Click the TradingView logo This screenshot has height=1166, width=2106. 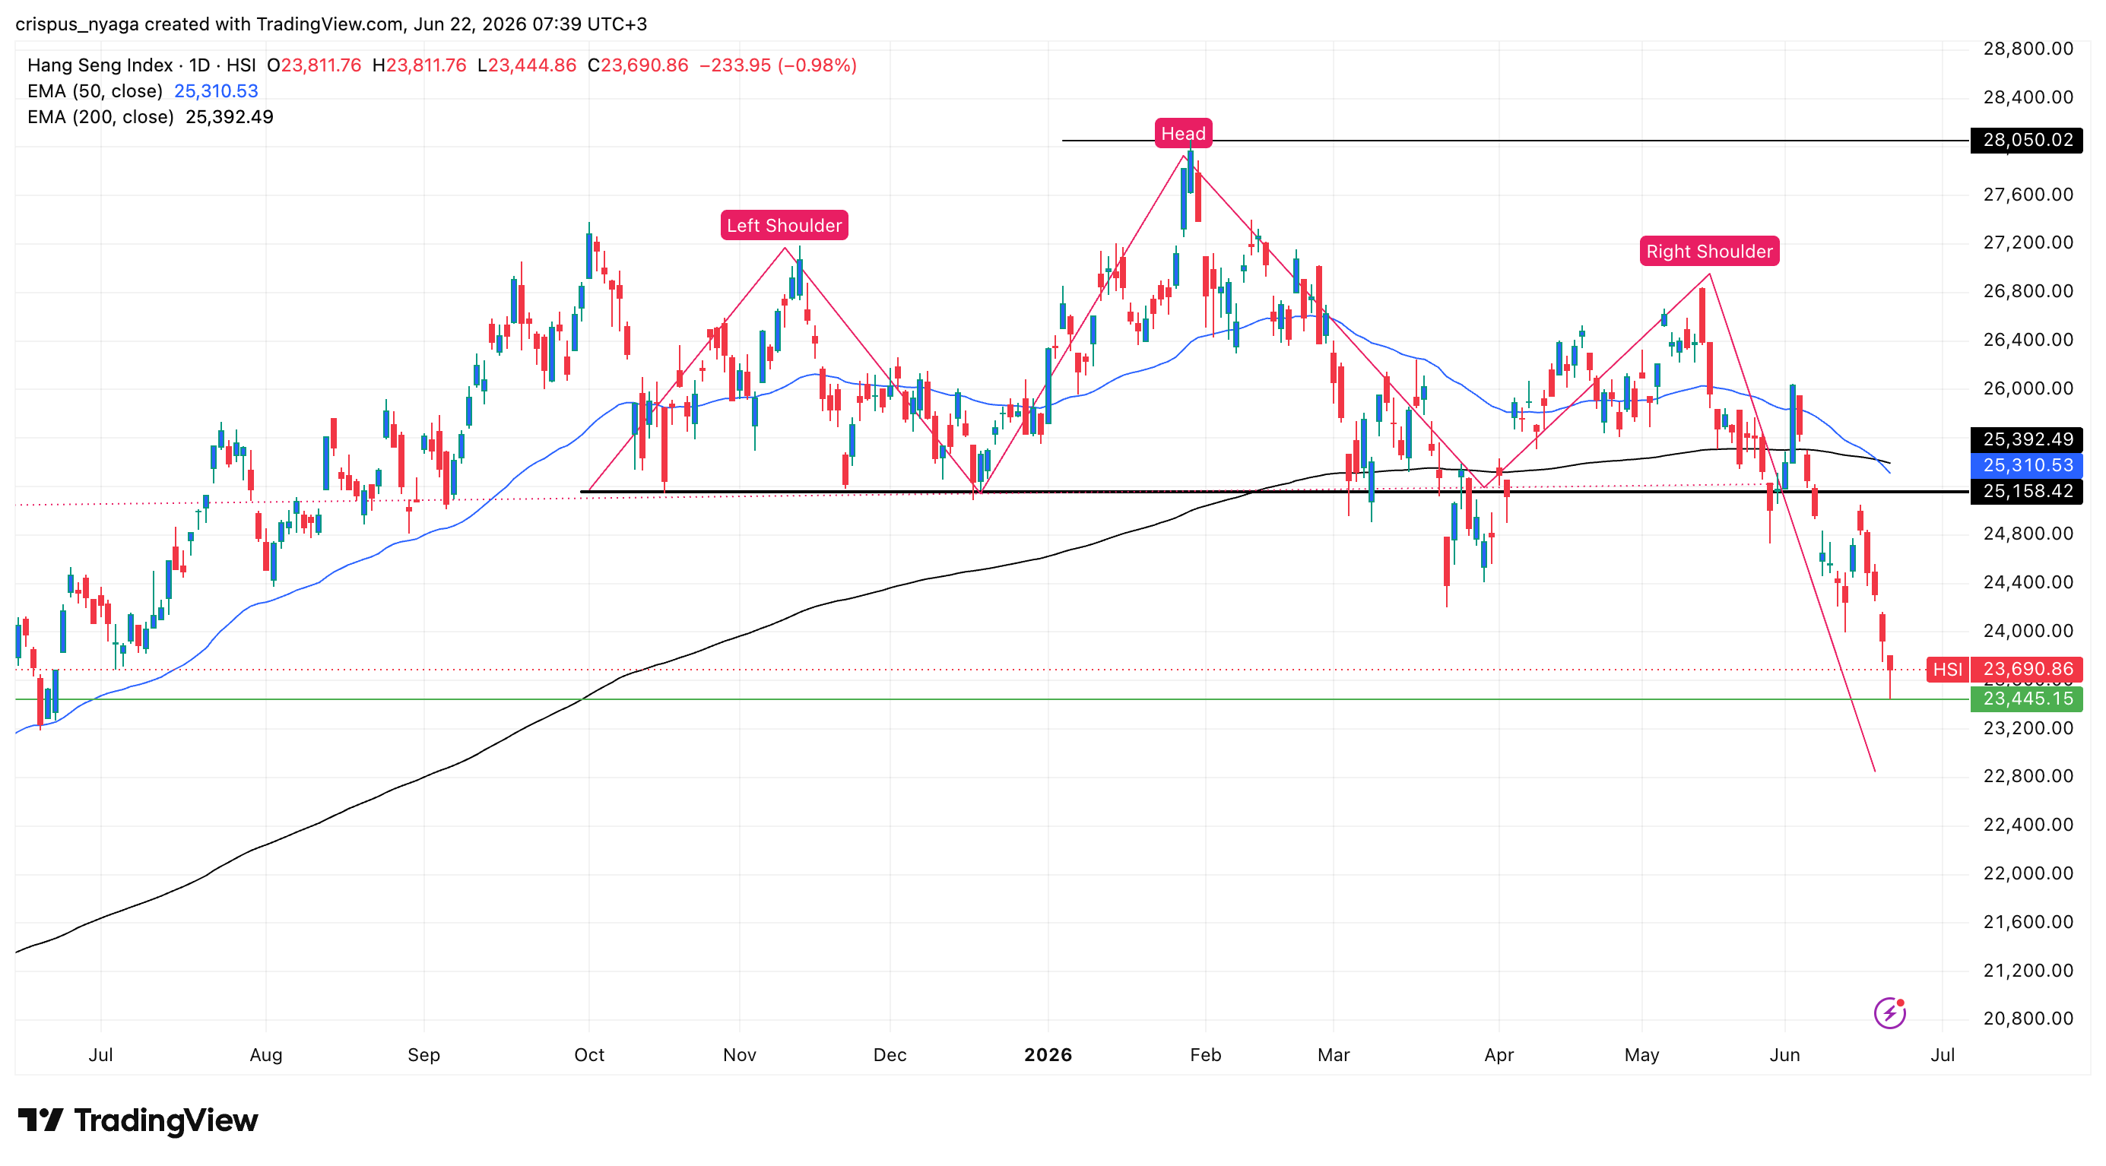[x=138, y=1120]
